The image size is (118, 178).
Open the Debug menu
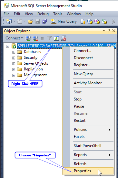pos(43,14)
